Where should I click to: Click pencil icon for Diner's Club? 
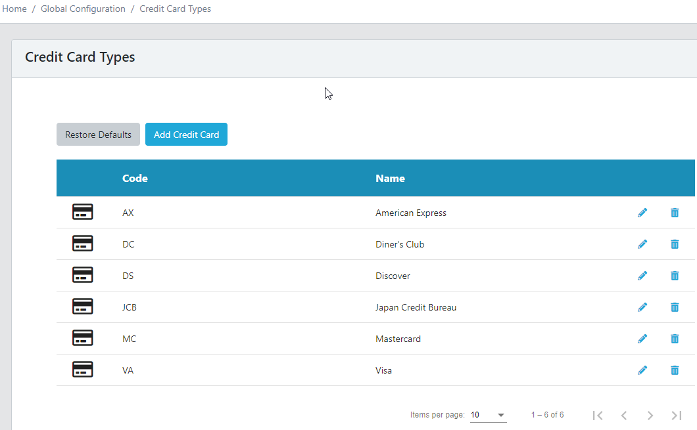[642, 244]
